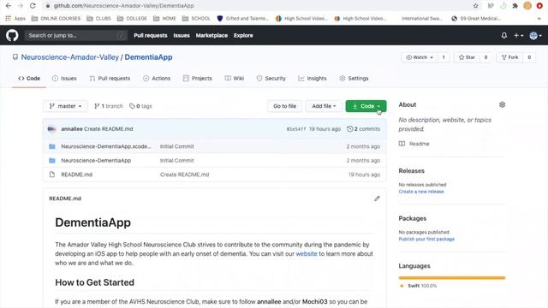The height and width of the screenshot is (308, 548).
Task: Open the Neuroscience-DementiaApp folder
Action: 96,161
